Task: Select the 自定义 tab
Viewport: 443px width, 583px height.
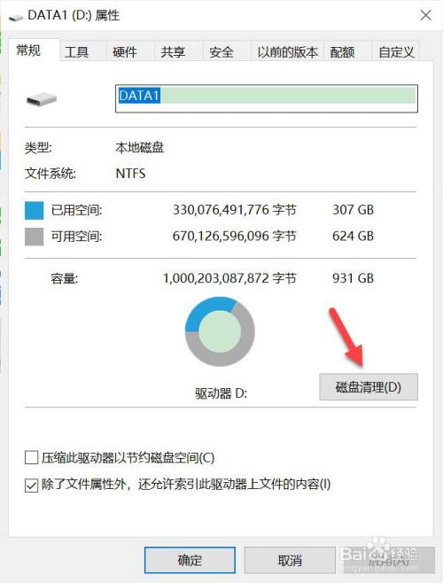Action: pos(396,51)
